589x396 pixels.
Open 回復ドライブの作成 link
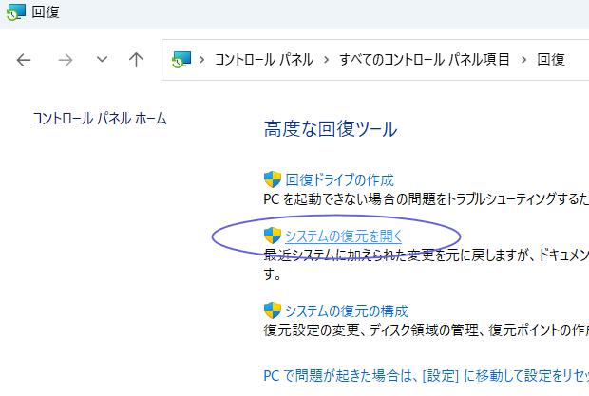(x=339, y=180)
